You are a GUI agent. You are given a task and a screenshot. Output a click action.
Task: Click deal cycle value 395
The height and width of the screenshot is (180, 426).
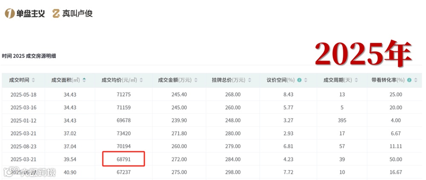pyautogui.click(x=342, y=121)
